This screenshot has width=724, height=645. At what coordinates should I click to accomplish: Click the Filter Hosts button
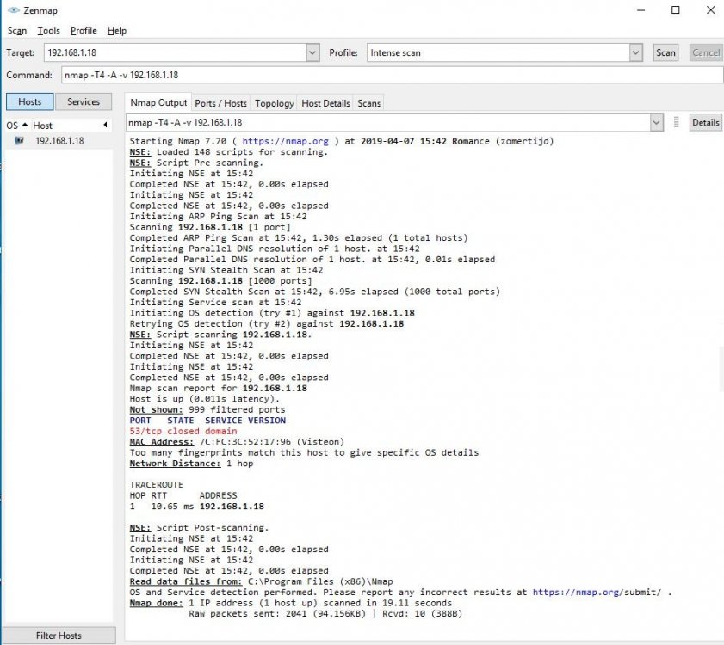click(59, 636)
